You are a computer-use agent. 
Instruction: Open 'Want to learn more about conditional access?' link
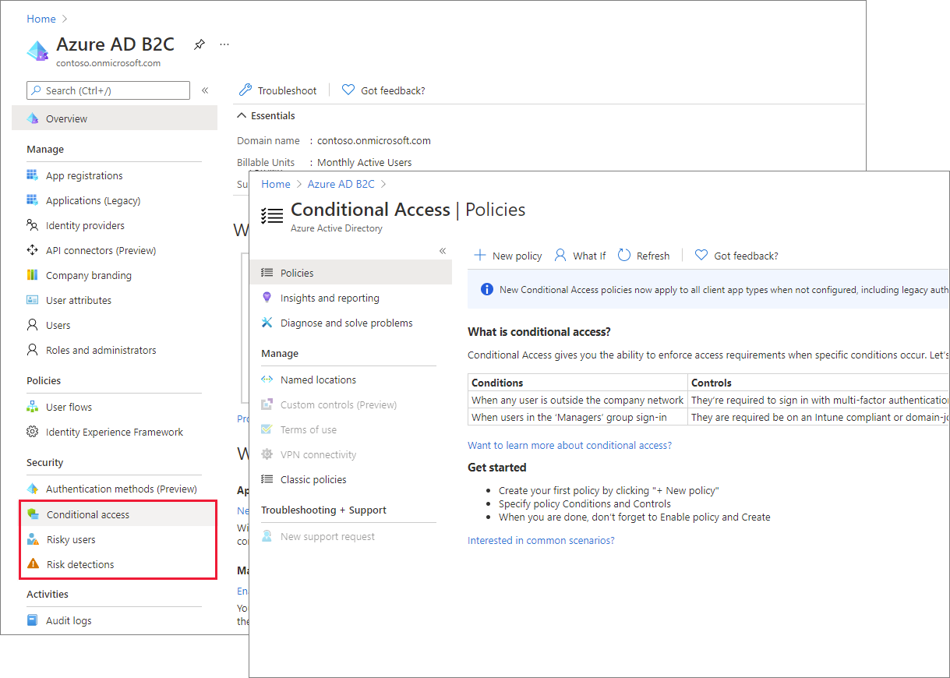click(x=570, y=445)
